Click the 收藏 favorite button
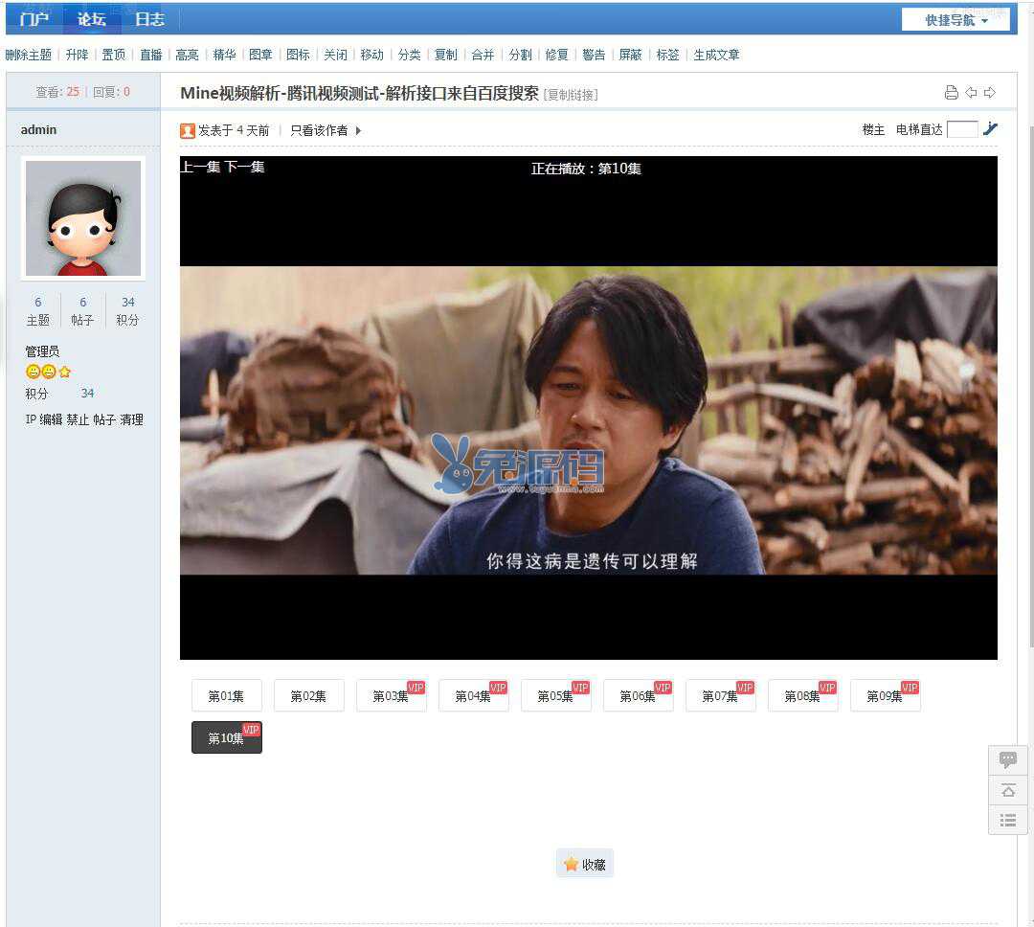The image size is (1034, 927). [x=585, y=864]
